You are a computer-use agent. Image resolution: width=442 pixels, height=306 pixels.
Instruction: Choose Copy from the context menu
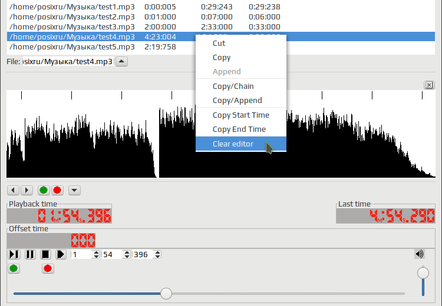pyautogui.click(x=240, y=58)
